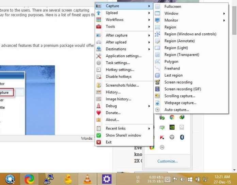Screen dimensions: 237x185
Task: Click the Webpage capture icon
Action: coord(157,103)
